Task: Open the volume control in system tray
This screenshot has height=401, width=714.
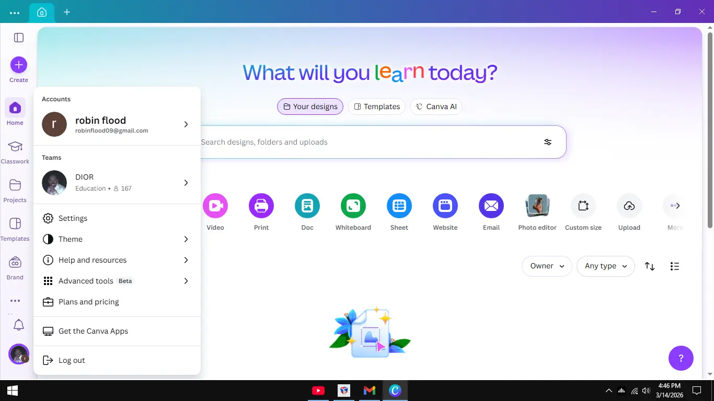Action: click(646, 391)
